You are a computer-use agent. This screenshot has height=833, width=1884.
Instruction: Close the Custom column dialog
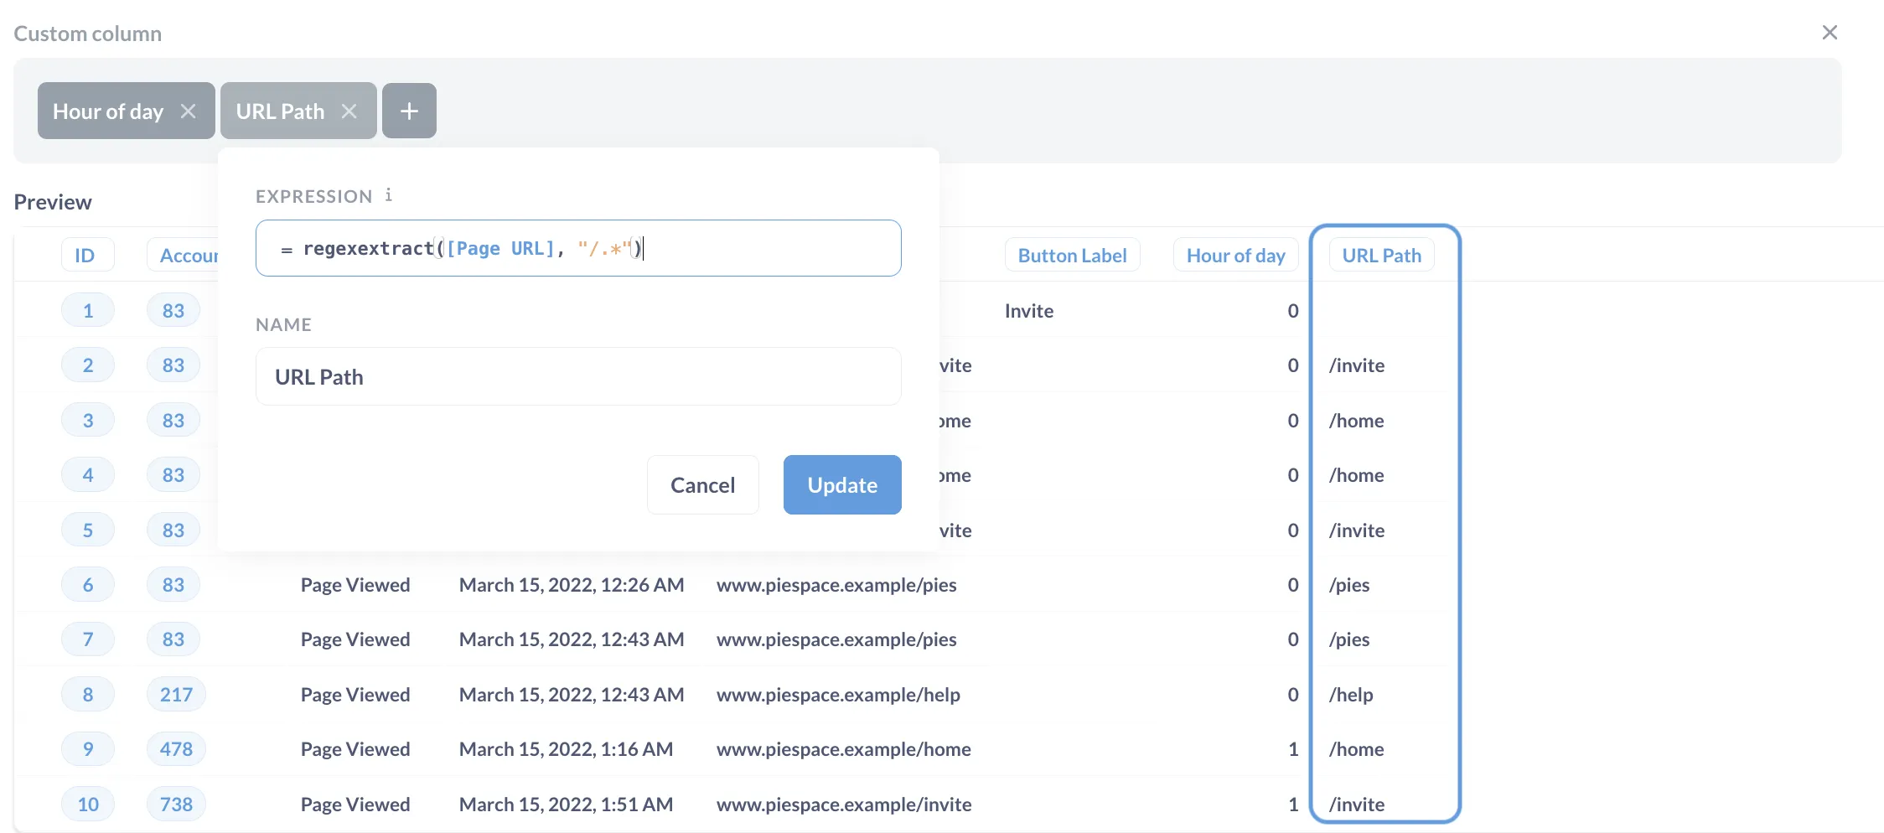click(x=1830, y=33)
